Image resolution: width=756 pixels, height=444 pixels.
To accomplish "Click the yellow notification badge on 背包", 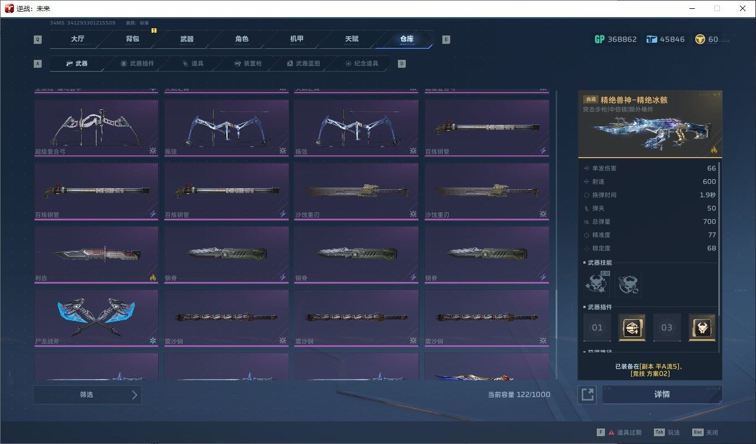I will (154, 31).
